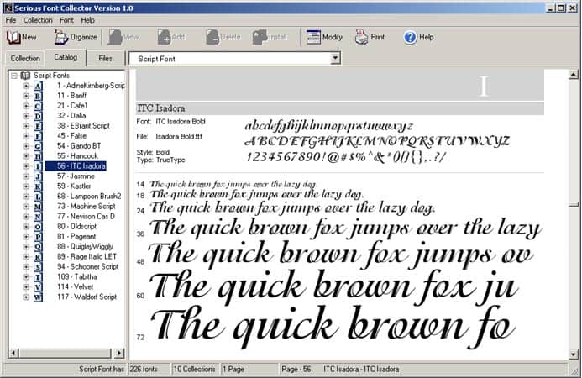
Task: Select 114 - Velvet entry
Action: 76,286
